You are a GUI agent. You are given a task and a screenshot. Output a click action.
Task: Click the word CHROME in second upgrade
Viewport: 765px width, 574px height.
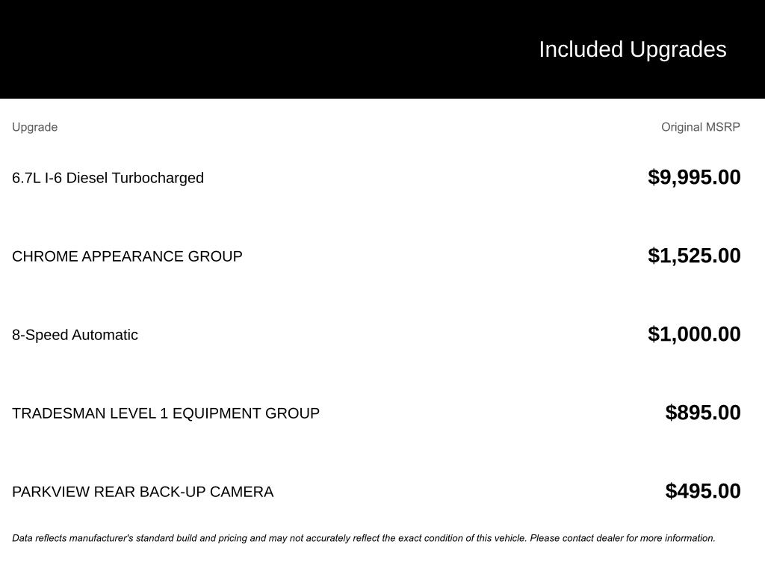45,256
